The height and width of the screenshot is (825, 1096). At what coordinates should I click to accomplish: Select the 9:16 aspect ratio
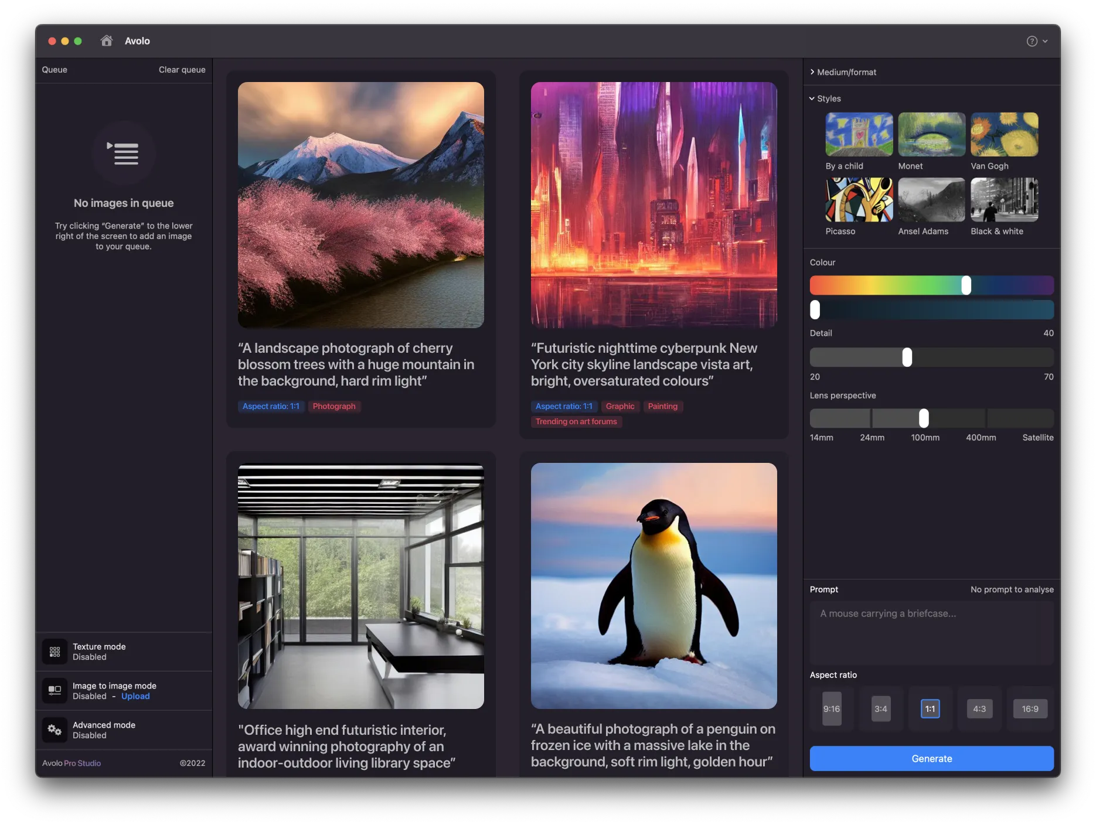tap(831, 708)
